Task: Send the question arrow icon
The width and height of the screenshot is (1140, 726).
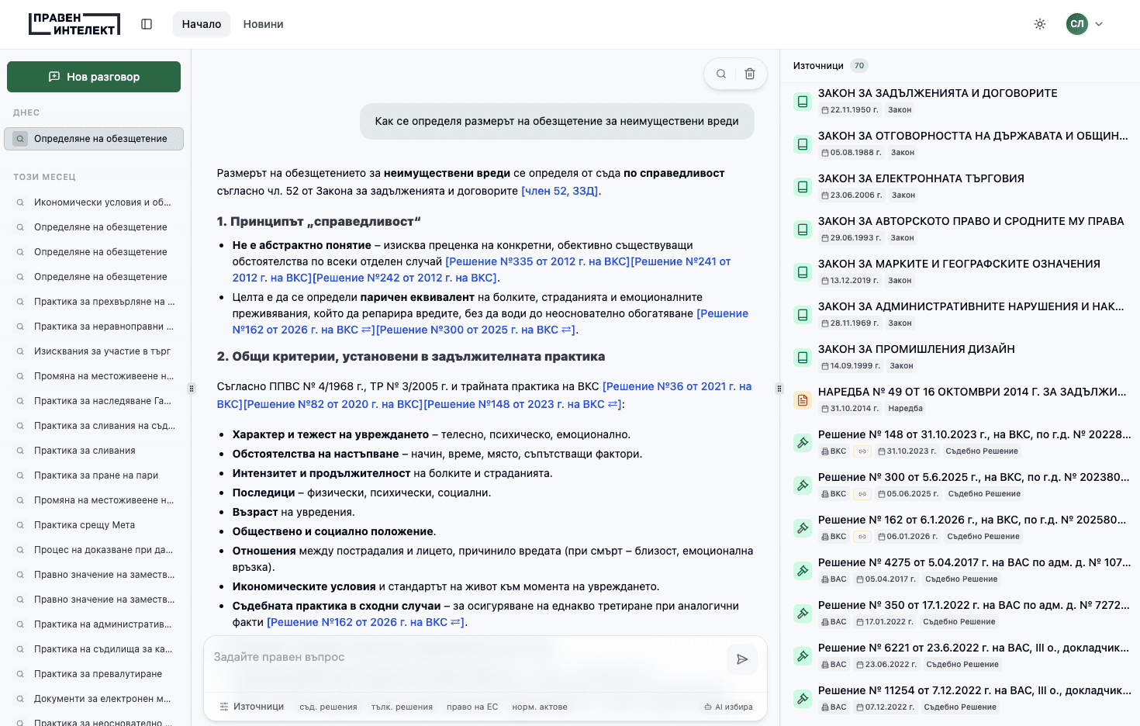Action: (x=742, y=659)
